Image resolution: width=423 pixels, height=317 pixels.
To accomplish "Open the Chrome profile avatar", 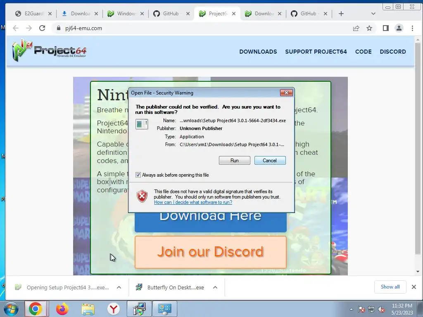I will point(399,28).
